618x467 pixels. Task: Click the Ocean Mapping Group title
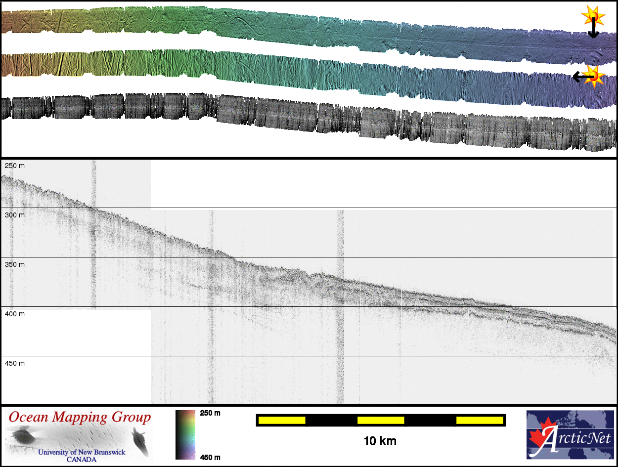(79, 418)
